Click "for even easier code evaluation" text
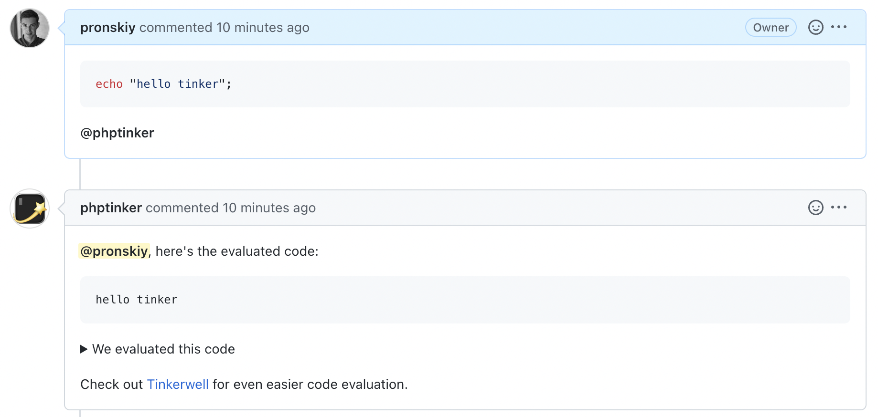The image size is (878, 417). [x=310, y=385]
